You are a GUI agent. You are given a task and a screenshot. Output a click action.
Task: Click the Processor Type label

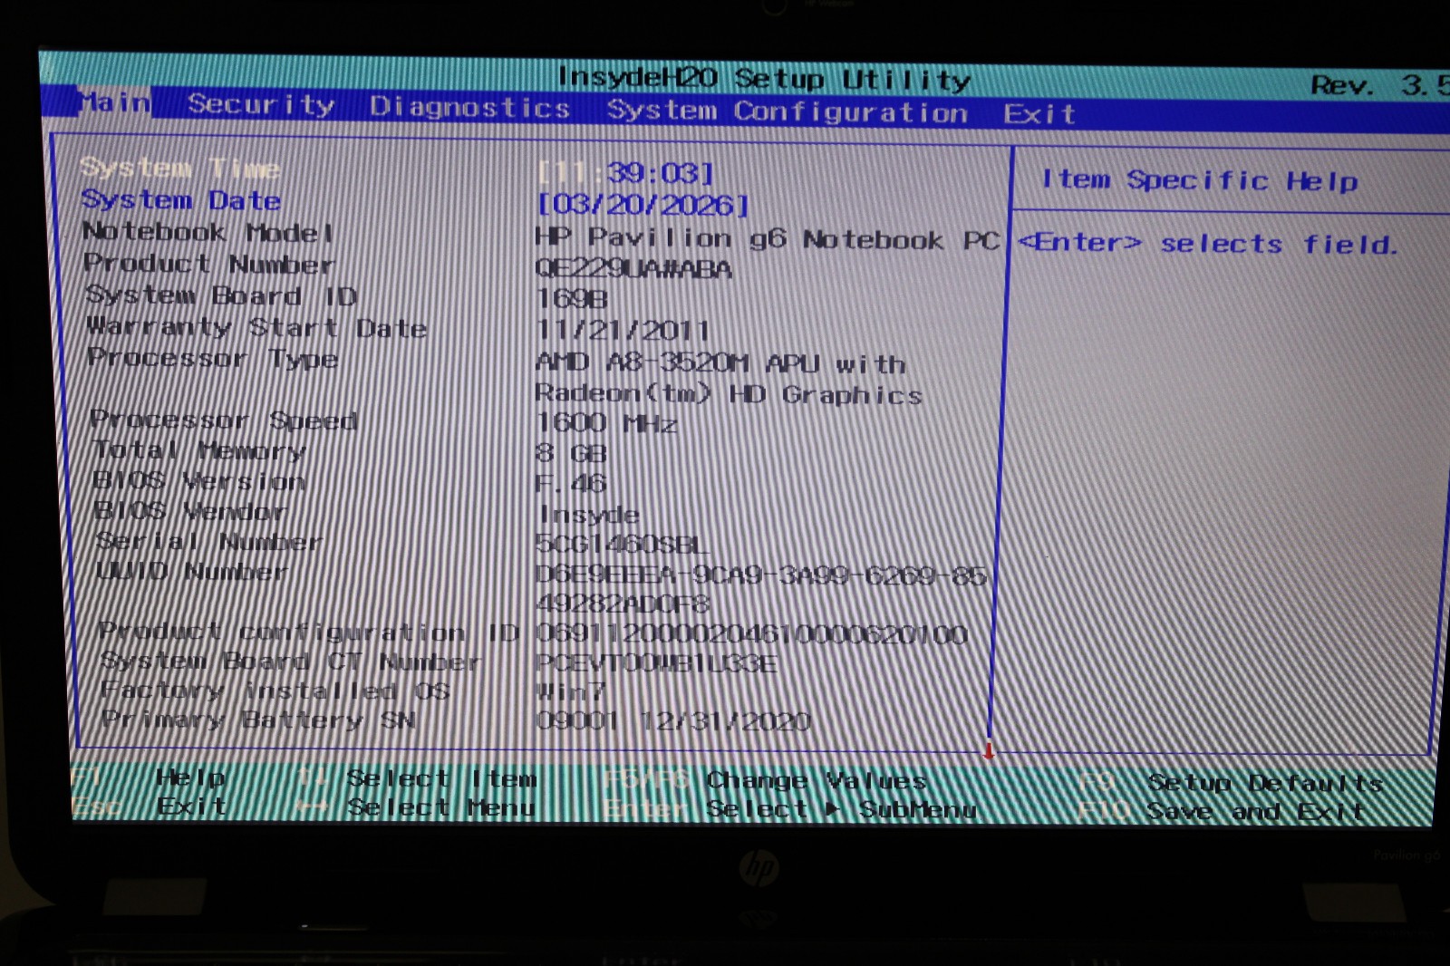(213, 358)
